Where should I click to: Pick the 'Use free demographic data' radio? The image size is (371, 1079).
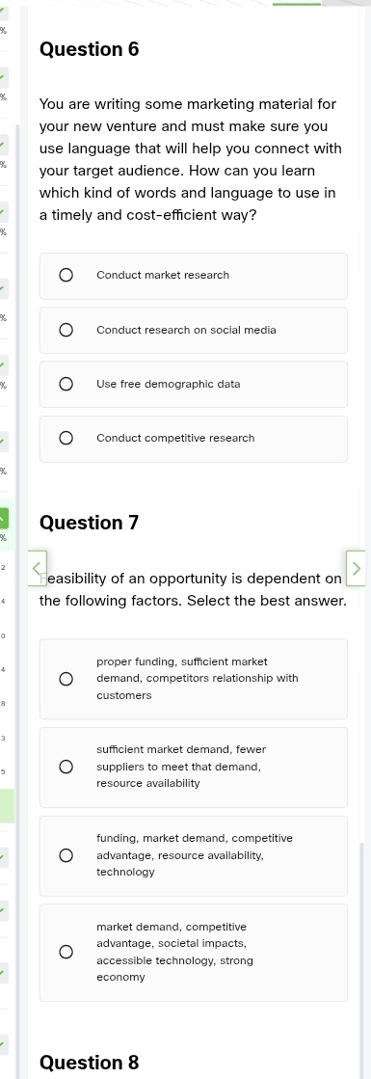[x=66, y=384]
